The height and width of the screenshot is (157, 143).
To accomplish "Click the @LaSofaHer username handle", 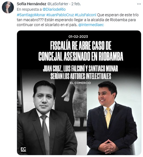I will [x=58, y=4].
